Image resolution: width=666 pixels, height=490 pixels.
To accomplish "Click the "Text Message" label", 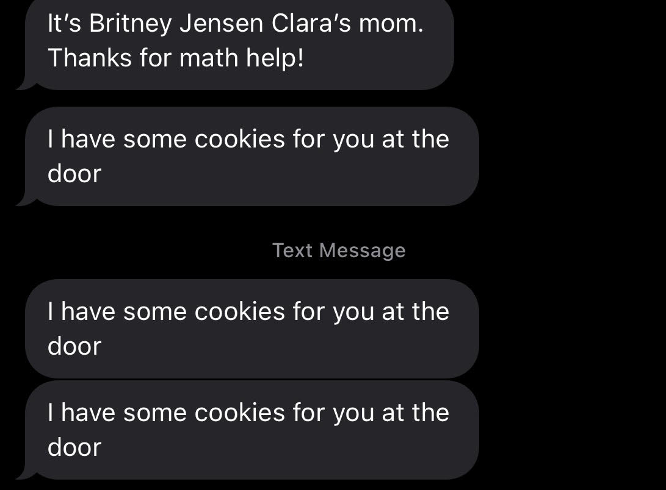I will pos(339,250).
